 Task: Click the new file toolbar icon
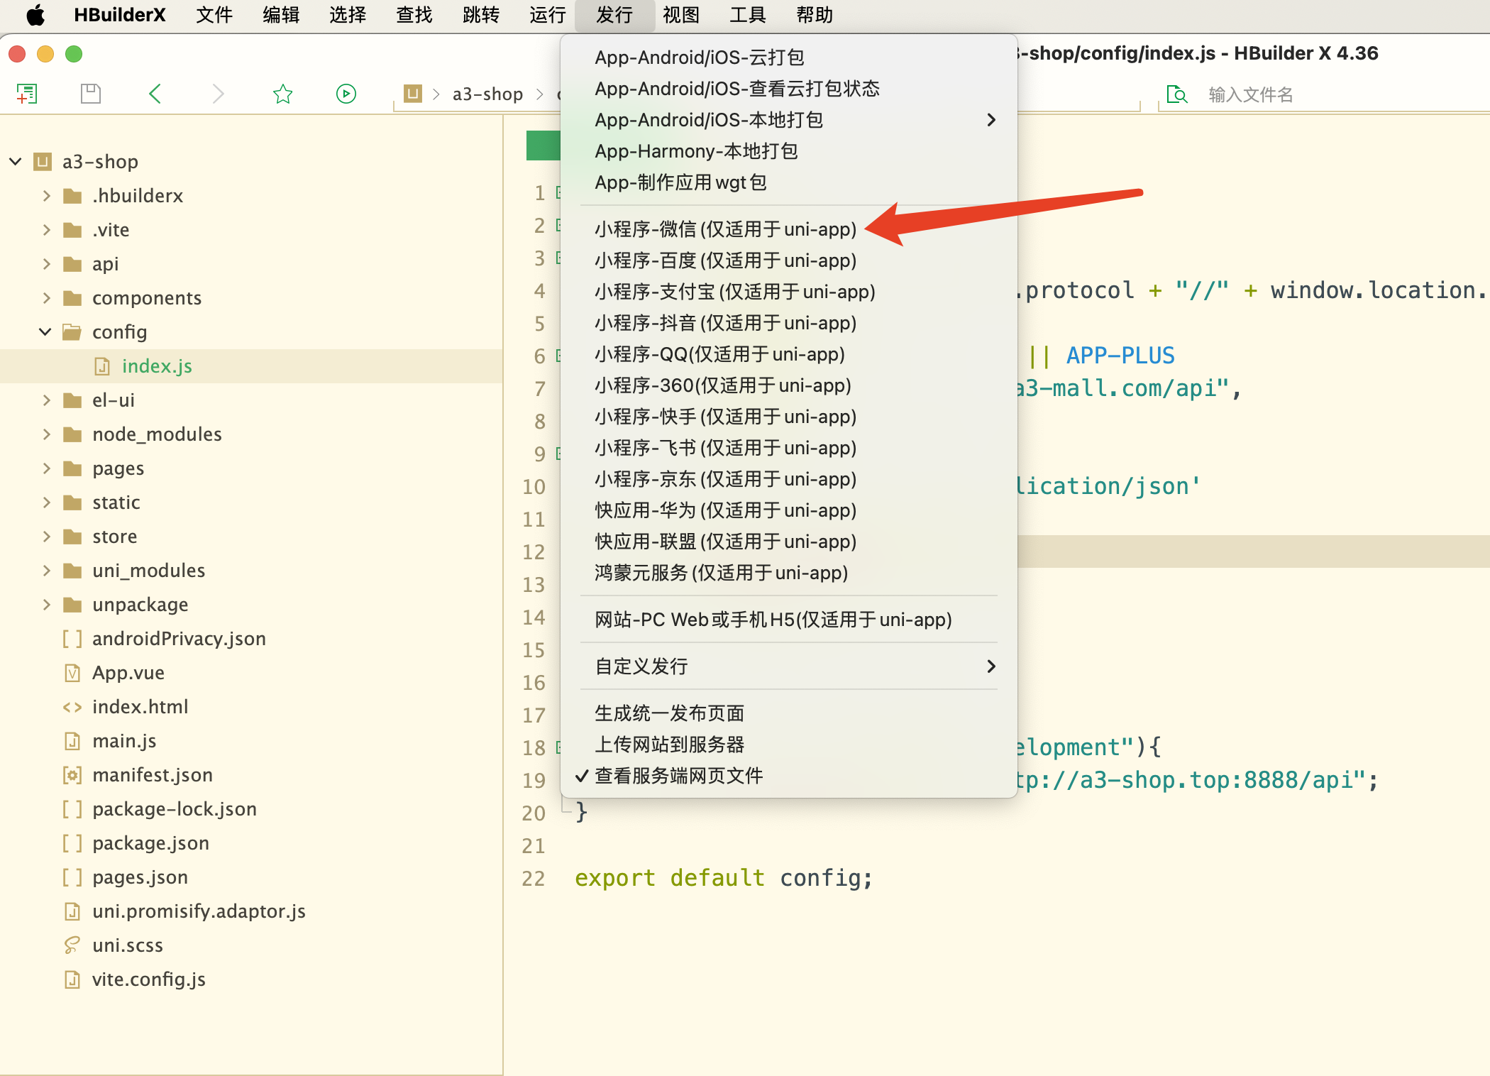tap(27, 94)
